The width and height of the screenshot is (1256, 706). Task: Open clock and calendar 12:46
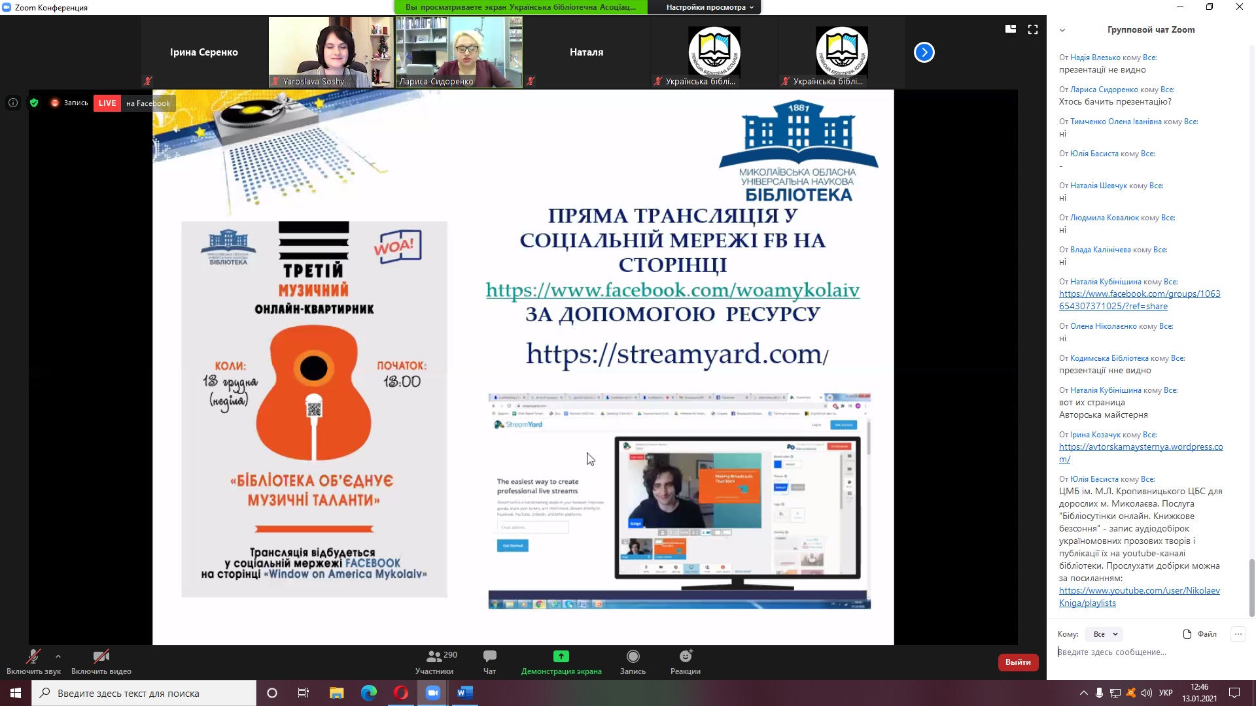[x=1200, y=693]
